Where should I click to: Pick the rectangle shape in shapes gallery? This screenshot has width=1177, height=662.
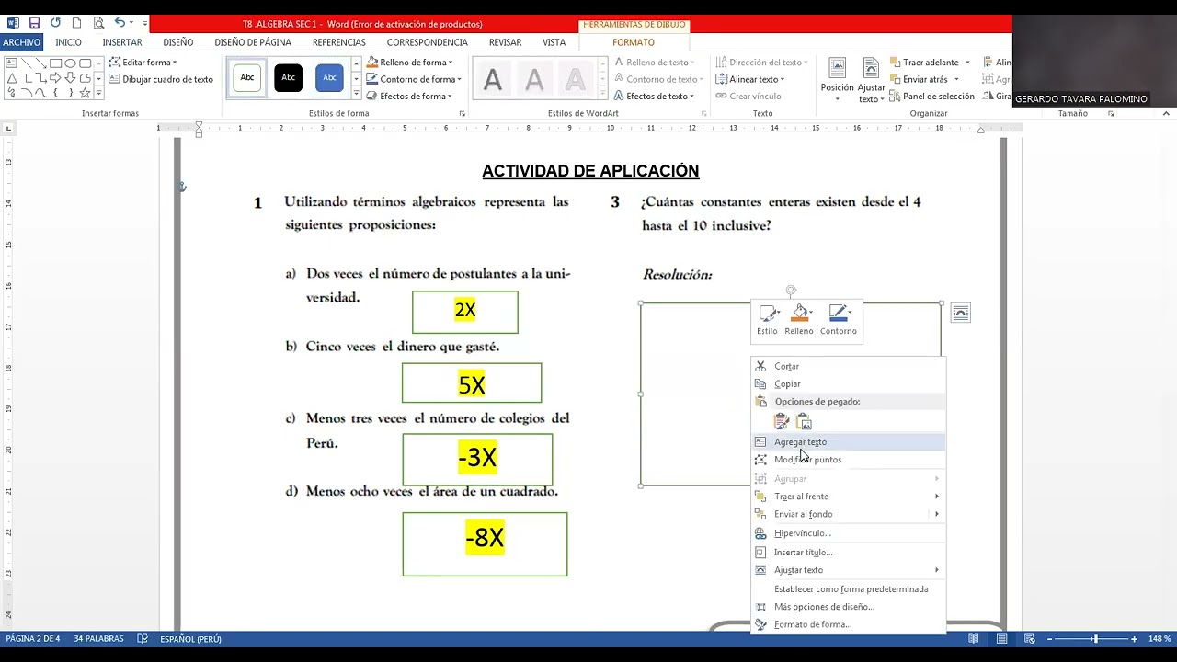55,63
